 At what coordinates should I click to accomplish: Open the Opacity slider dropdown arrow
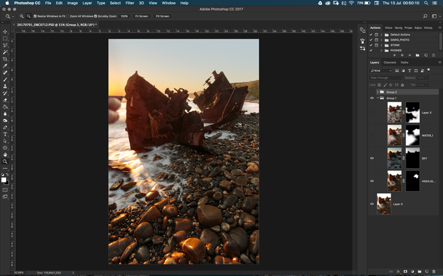tap(428, 78)
